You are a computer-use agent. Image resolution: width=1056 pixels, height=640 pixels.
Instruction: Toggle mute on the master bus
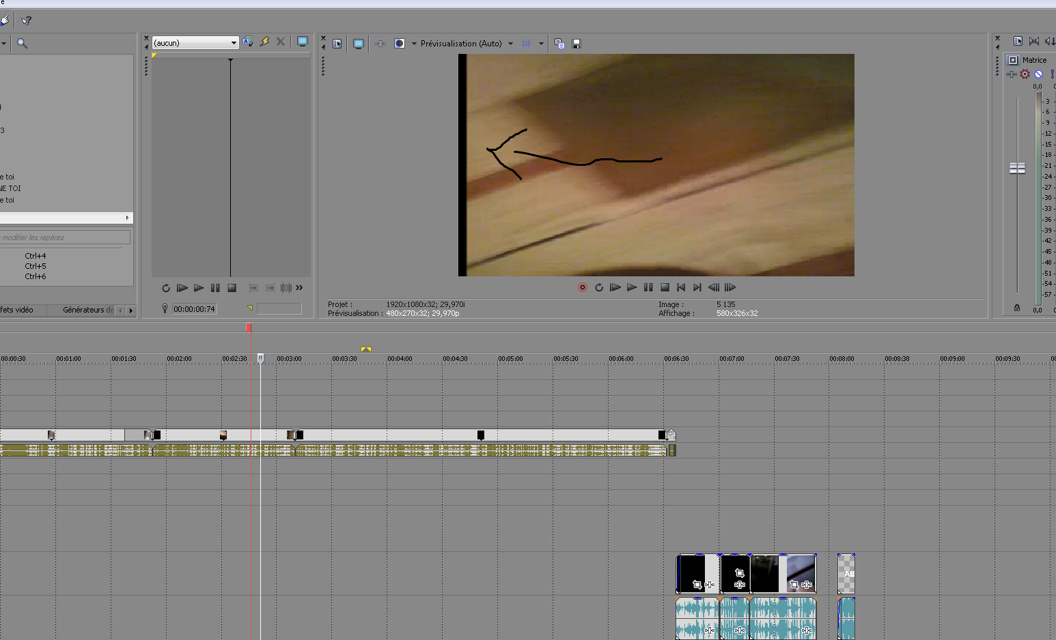click(1038, 74)
